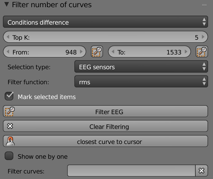
Task: Click the magnet icon on closest curve button
Action: pos(10,141)
